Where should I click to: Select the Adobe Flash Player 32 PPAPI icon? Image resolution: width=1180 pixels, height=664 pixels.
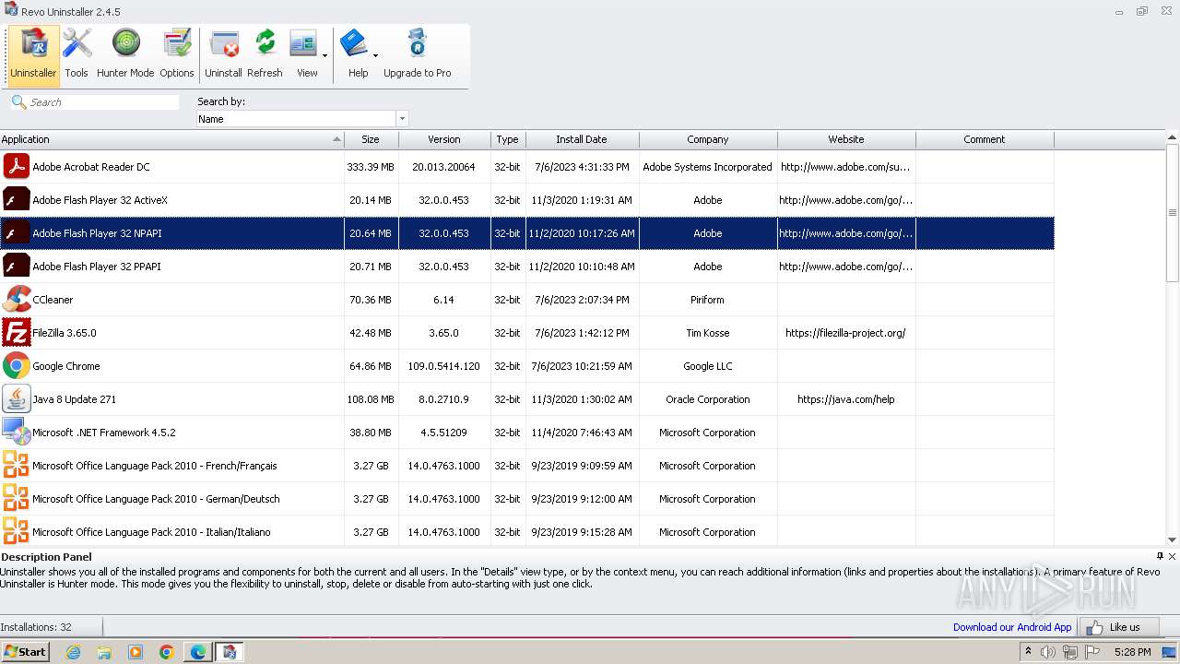click(x=17, y=267)
